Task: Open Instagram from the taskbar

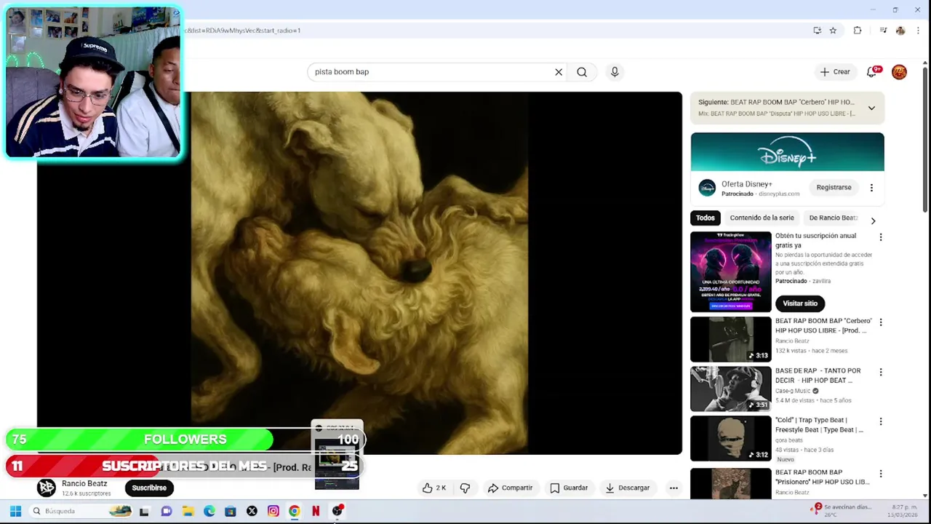Action: click(273, 512)
